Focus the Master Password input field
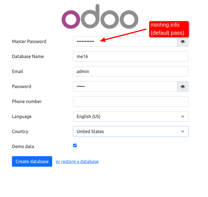 click(x=125, y=41)
